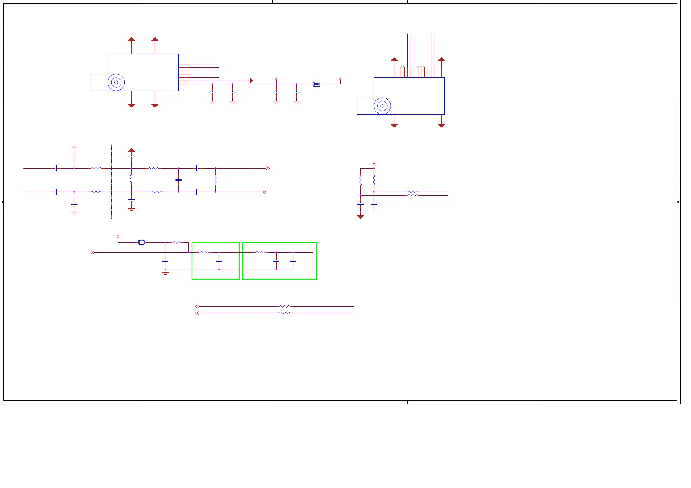Click the upper output port arrow on the differential pair
691x488 pixels.
[x=268, y=168]
